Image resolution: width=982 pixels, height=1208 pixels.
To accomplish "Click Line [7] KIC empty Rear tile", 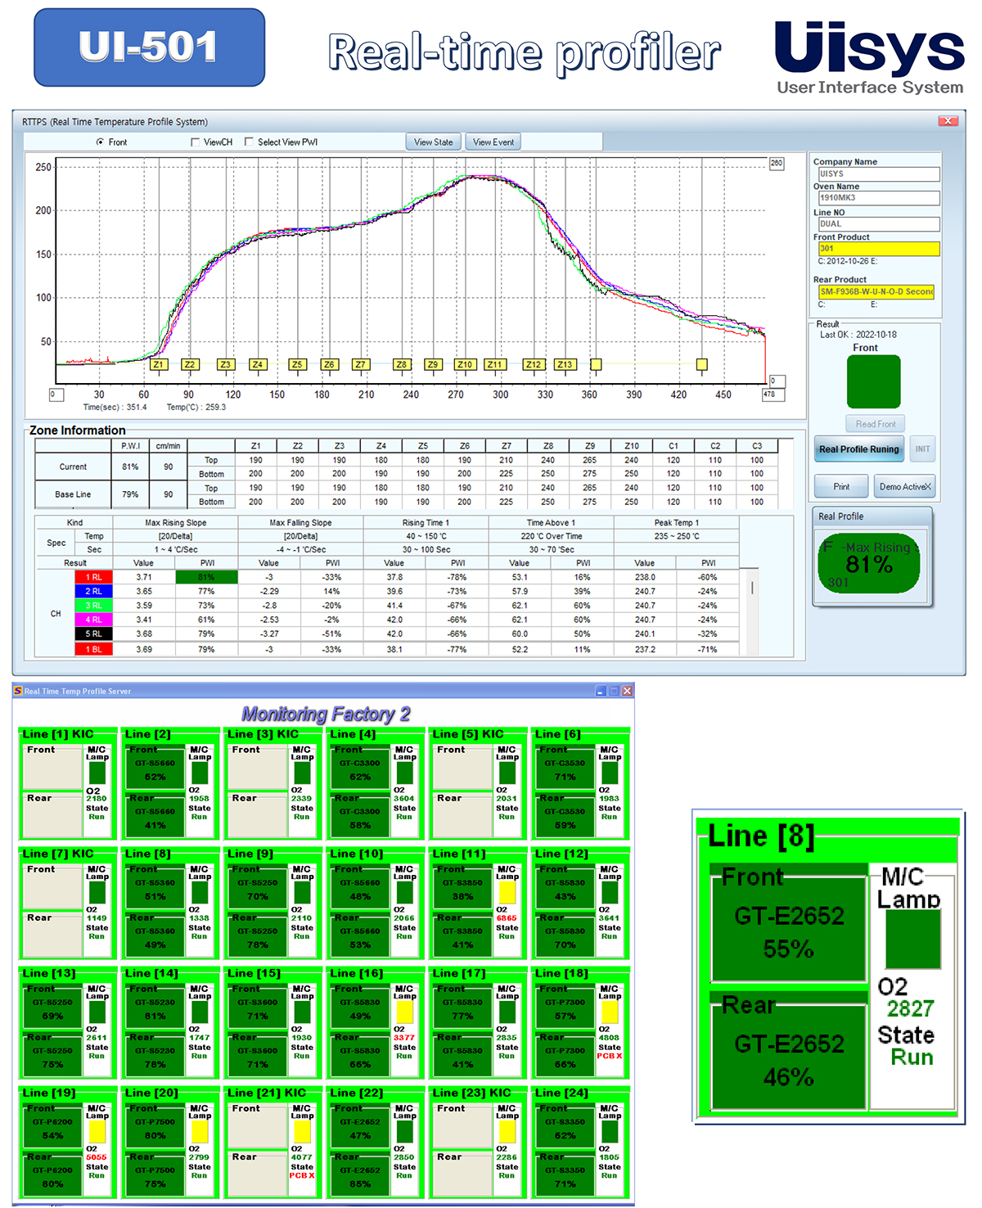I will 52,936.
